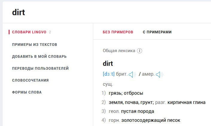
Task: Switch to Без примеров tab
Action: 118,32
